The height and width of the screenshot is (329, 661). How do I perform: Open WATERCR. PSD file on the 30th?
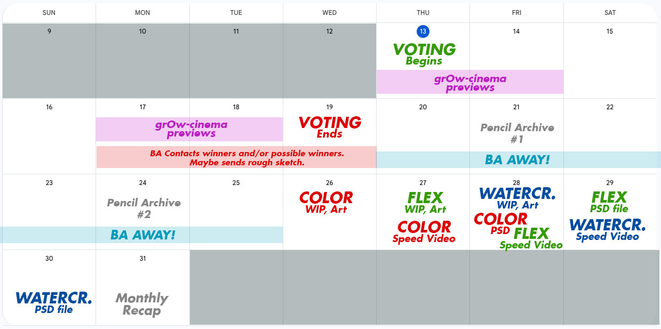coord(54,302)
